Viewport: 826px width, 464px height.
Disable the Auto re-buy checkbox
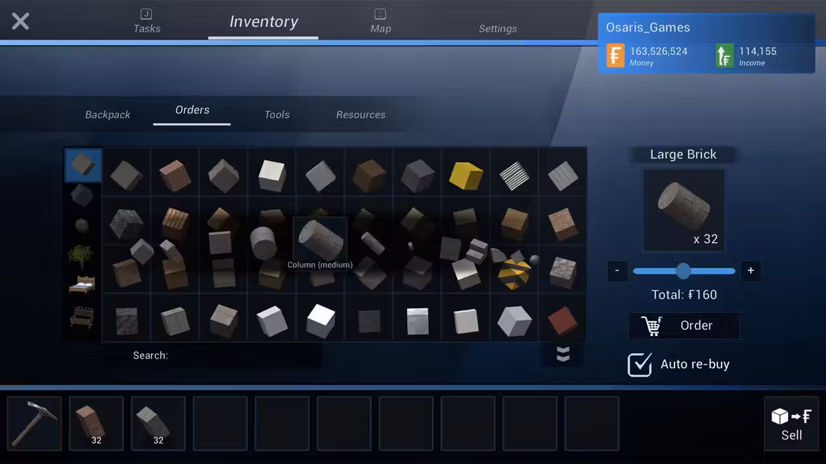[639, 365]
